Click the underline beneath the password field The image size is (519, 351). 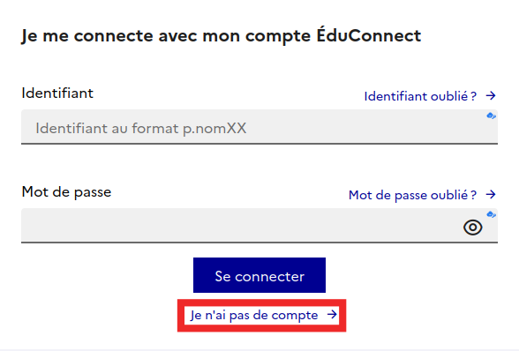tap(259, 243)
